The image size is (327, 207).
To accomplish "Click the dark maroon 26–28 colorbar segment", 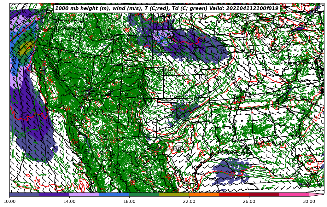I will point(264,194).
